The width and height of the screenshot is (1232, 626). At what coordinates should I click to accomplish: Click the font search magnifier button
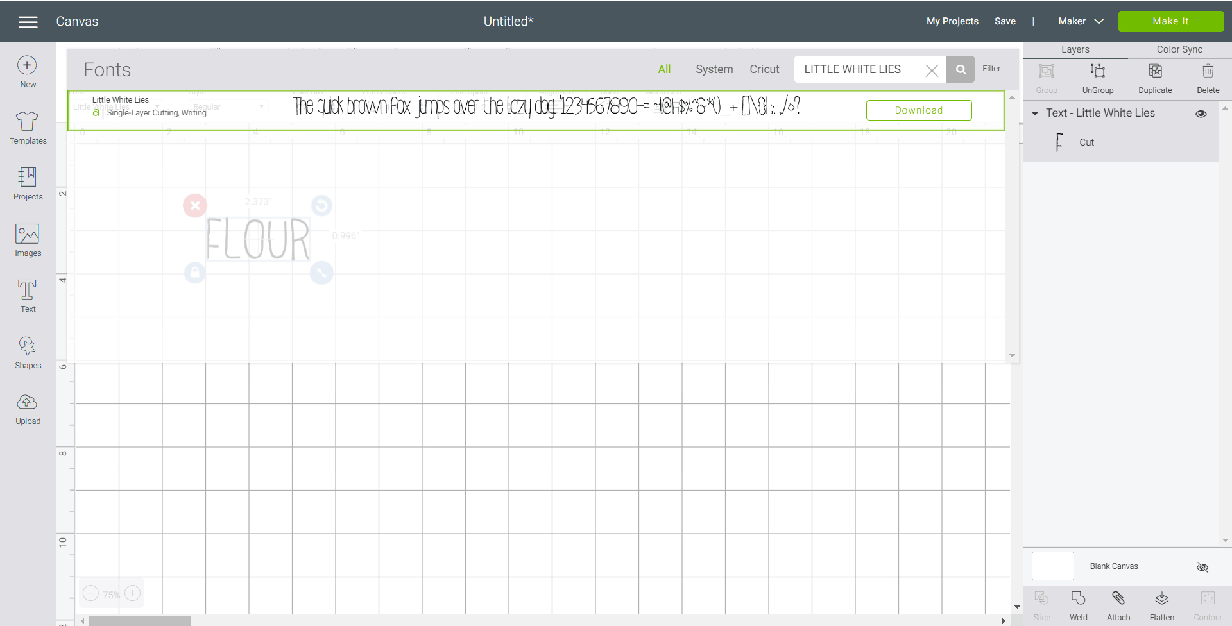961,69
